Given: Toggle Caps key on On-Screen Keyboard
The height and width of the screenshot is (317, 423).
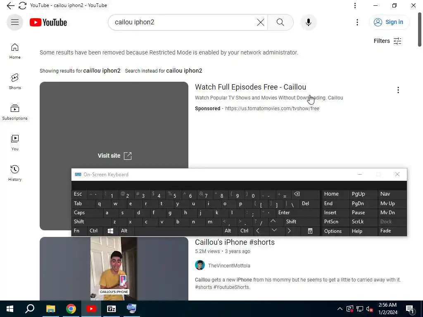Looking at the screenshot, I should (x=88, y=213).
